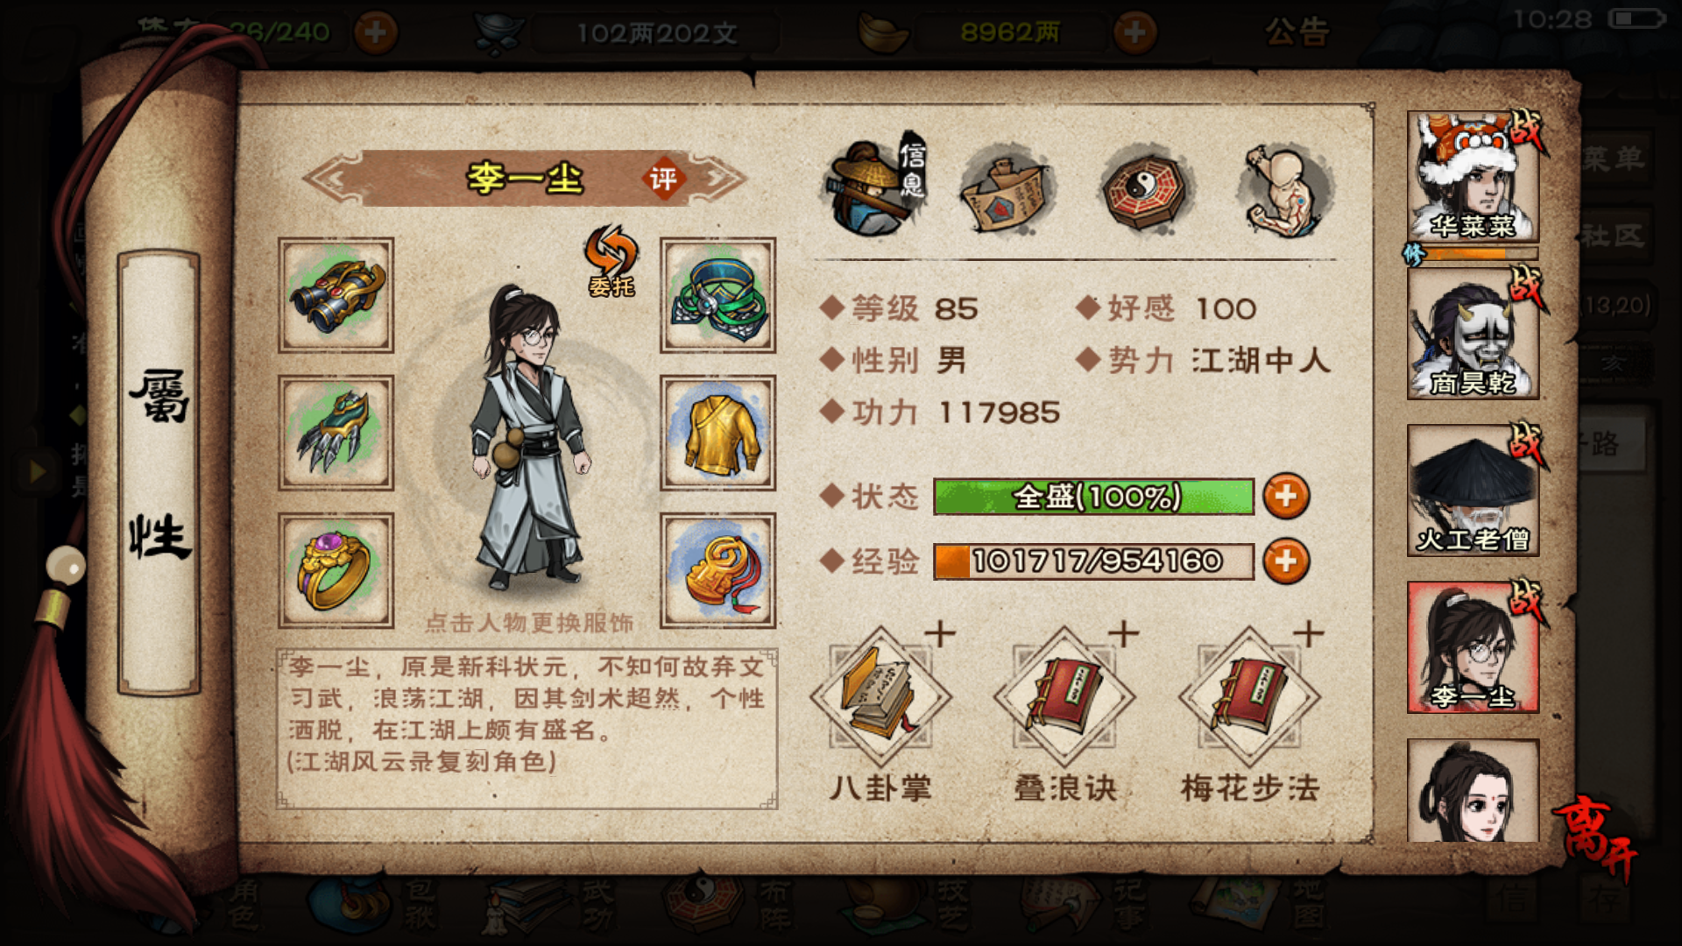This screenshot has height=946, width=1682.
Task: Select the claw weapon equipment slot
Action: tap(336, 433)
